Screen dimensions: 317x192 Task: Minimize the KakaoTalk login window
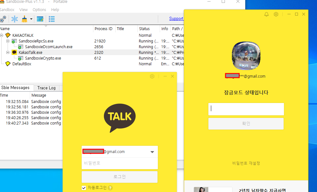click(165, 76)
